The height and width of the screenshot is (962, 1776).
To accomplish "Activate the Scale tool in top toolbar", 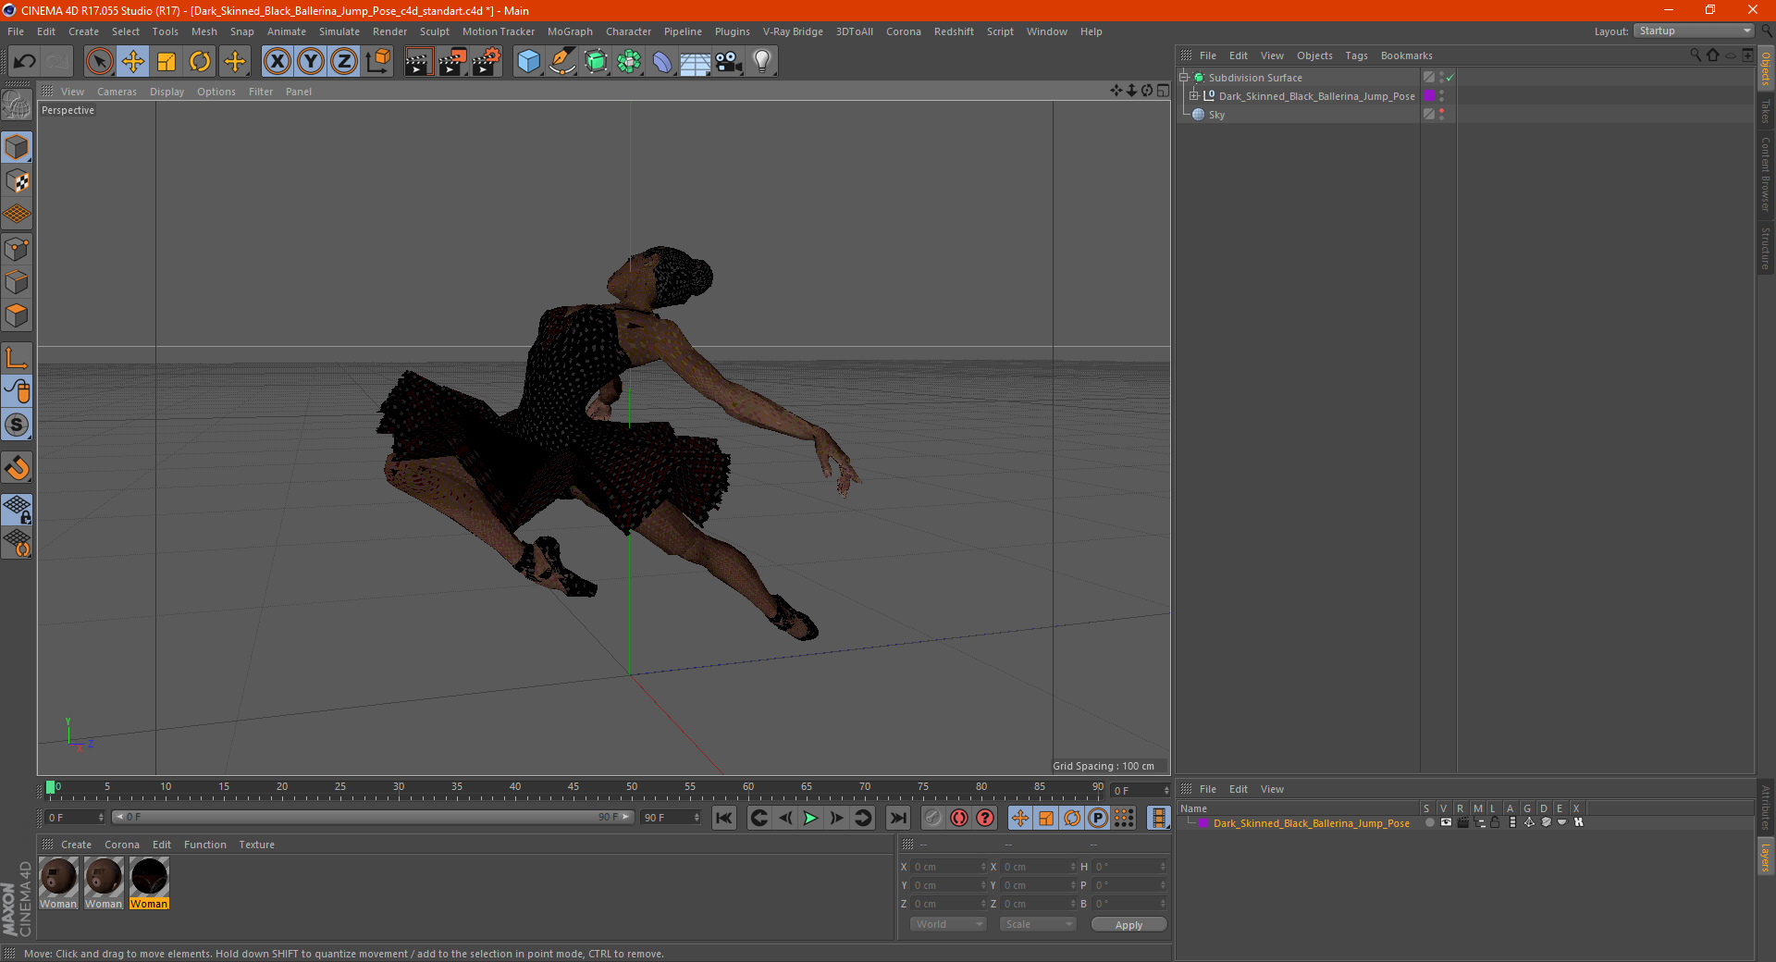I will (166, 62).
